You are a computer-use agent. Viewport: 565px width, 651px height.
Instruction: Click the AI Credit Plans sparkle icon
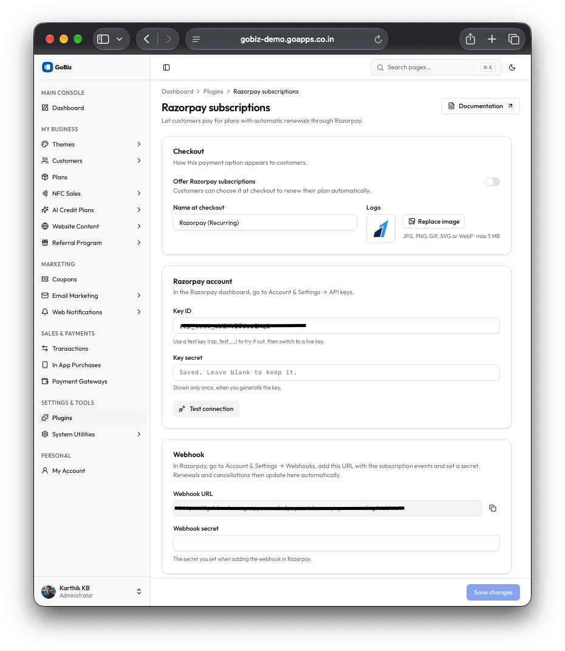[45, 210]
